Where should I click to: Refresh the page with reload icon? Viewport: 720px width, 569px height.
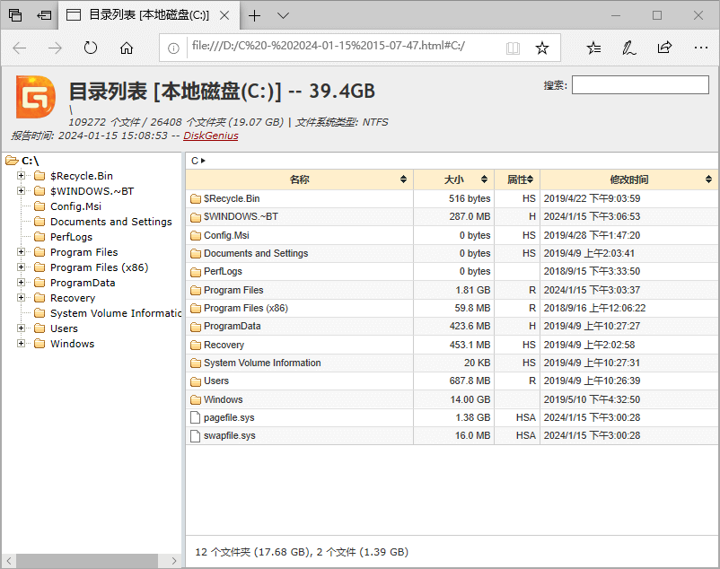[x=91, y=48]
